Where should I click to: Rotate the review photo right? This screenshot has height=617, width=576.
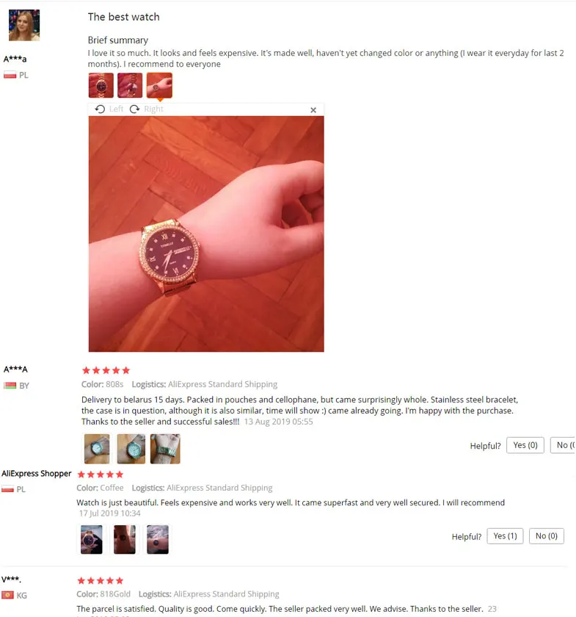(147, 109)
